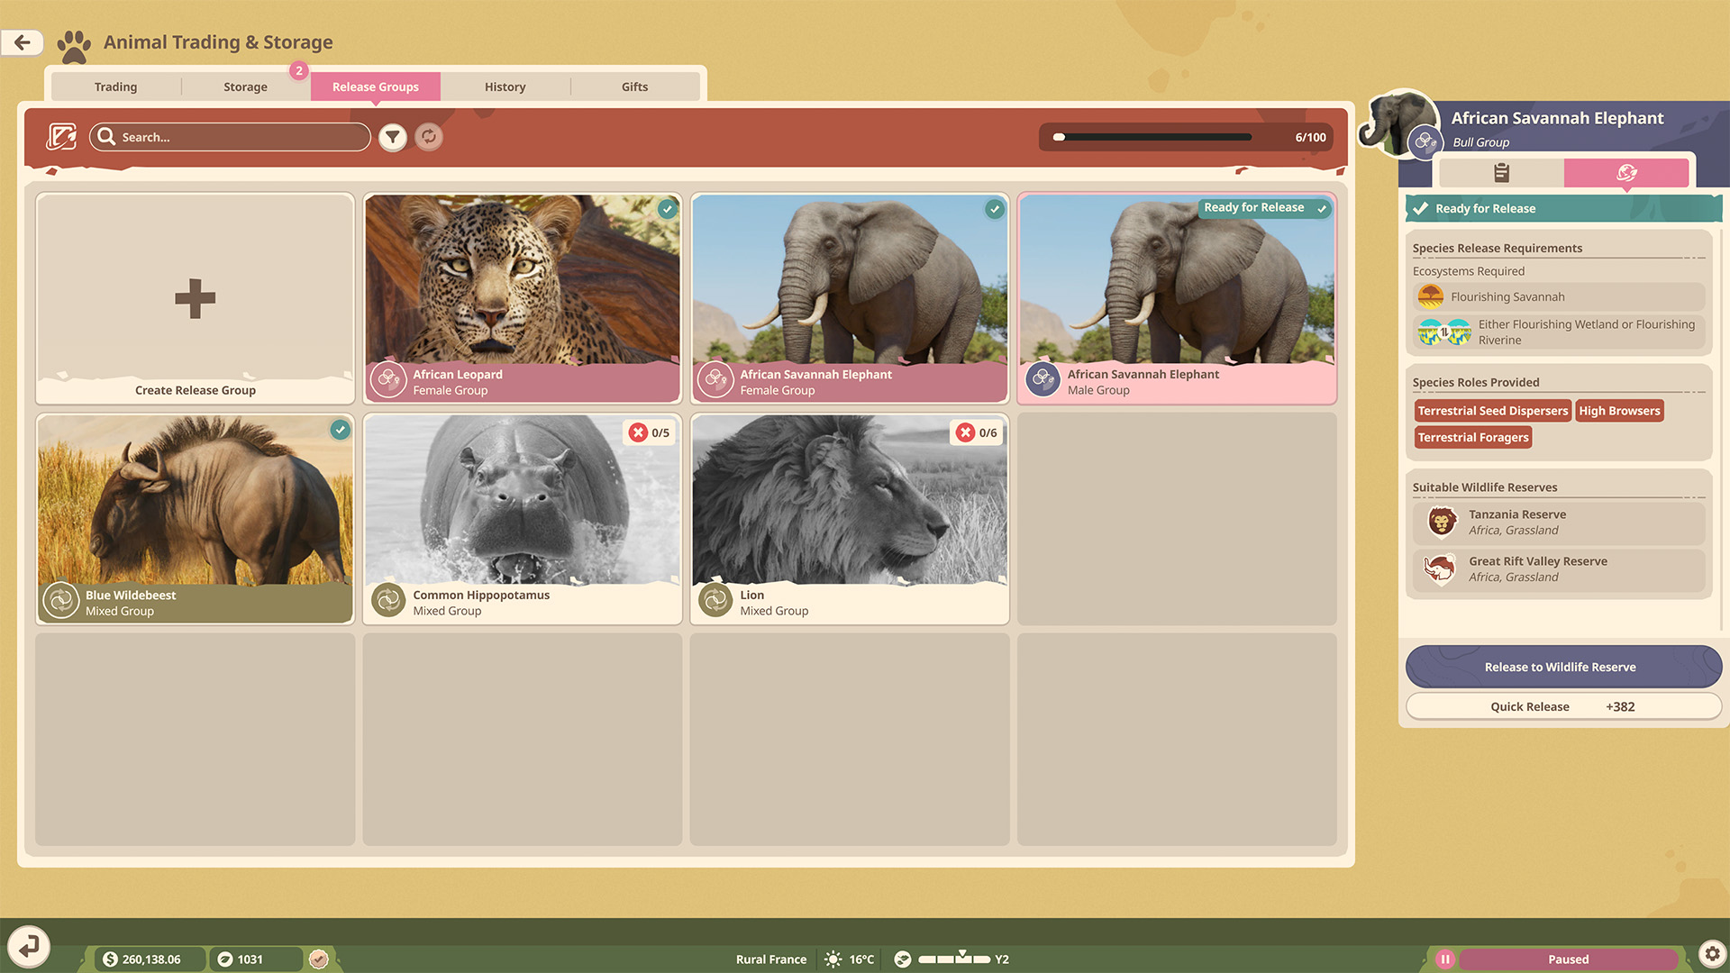Image resolution: width=1730 pixels, height=973 pixels.
Task: Switch to the Storage tab
Action: tap(246, 86)
